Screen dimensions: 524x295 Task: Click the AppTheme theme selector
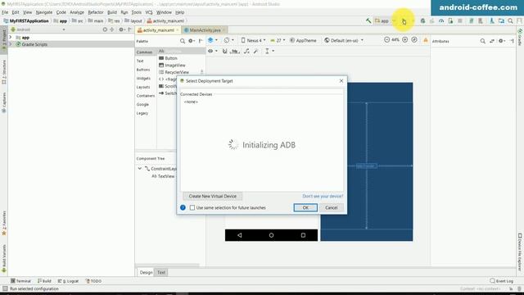pos(303,40)
